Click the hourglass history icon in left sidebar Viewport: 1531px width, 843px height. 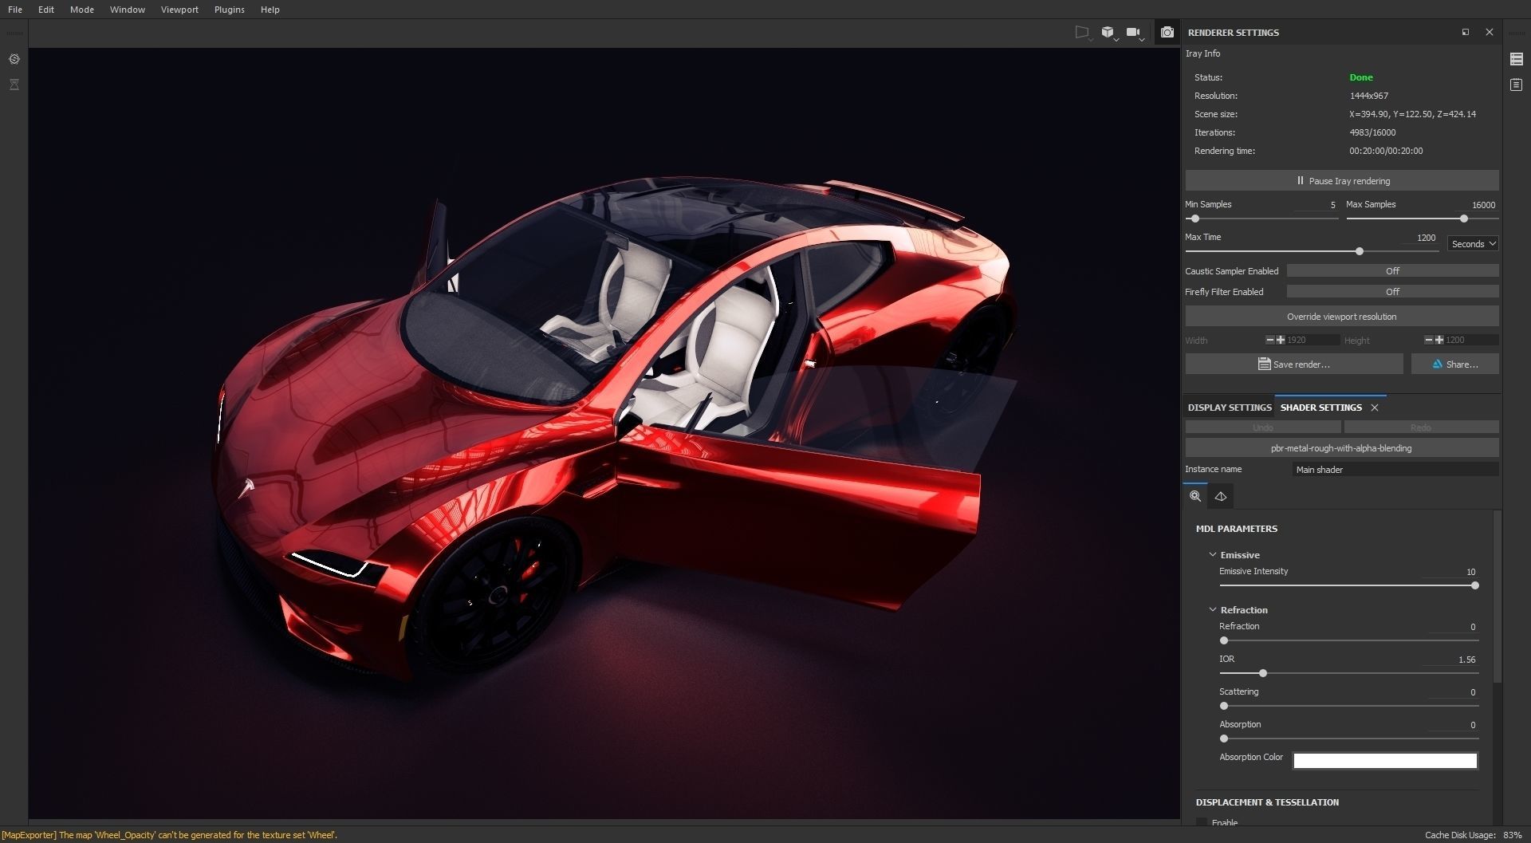coord(14,85)
